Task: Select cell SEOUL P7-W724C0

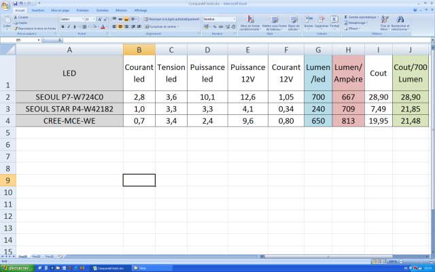Action: (69, 97)
